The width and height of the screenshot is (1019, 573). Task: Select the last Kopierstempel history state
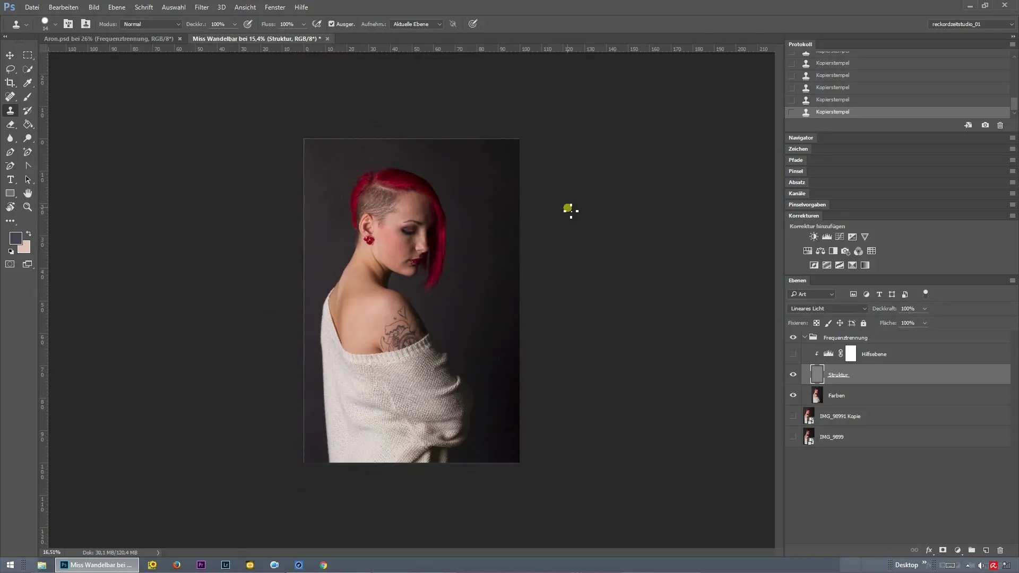897,112
